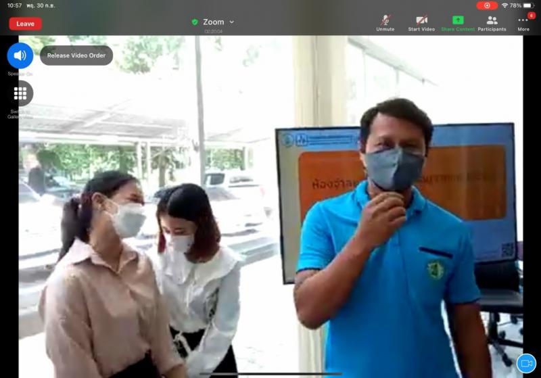Screen dimensions: 541x378
Task: Tap the Wi-Fi status icon
Action: click(504, 5)
